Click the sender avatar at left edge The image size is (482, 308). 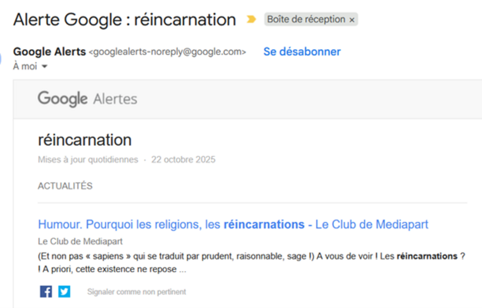(1, 59)
